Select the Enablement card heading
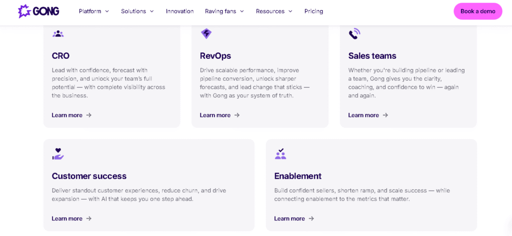Viewport: 512px width, 236px height. 297,176
